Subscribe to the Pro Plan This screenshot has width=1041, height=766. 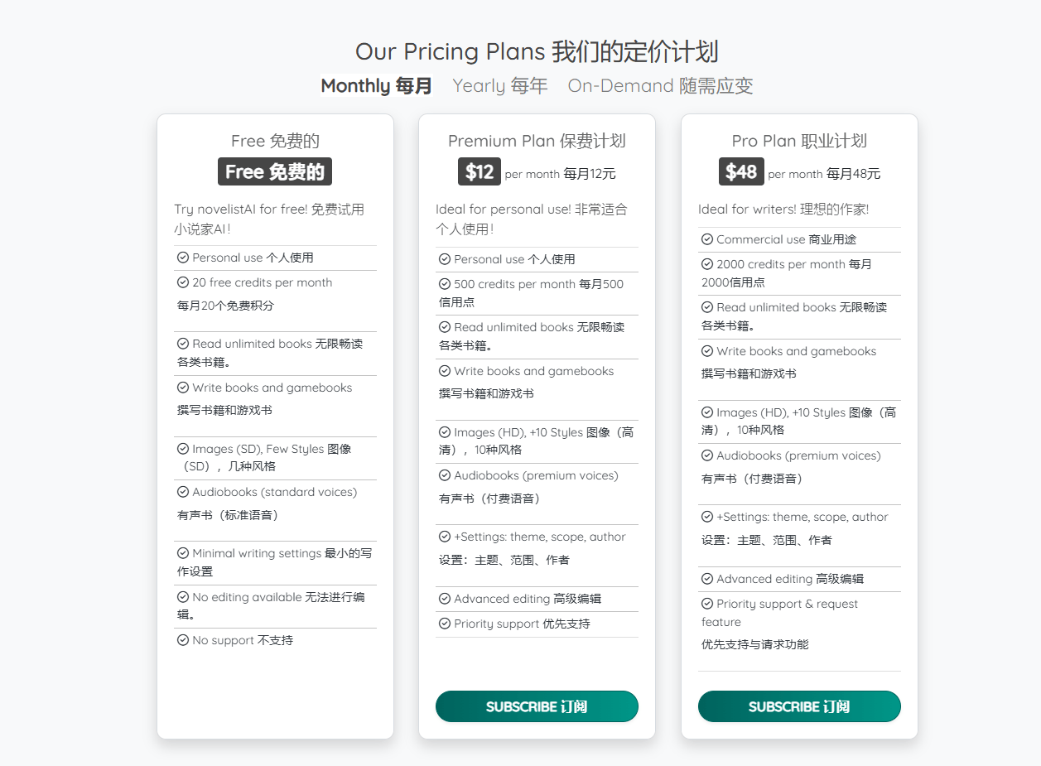[799, 706]
